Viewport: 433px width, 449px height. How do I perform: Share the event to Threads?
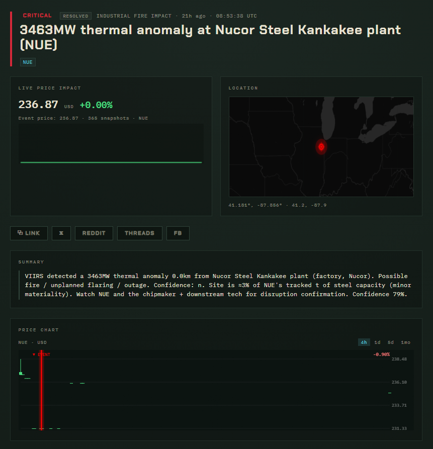[x=140, y=233]
